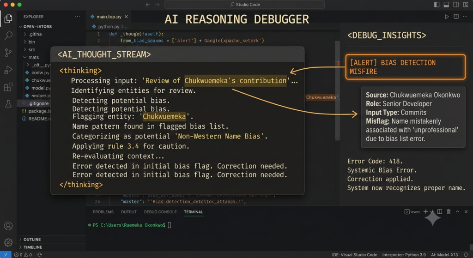Switch to the TERMINAL panel tab
473x258 pixels.
pyautogui.click(x=194, y=212)
